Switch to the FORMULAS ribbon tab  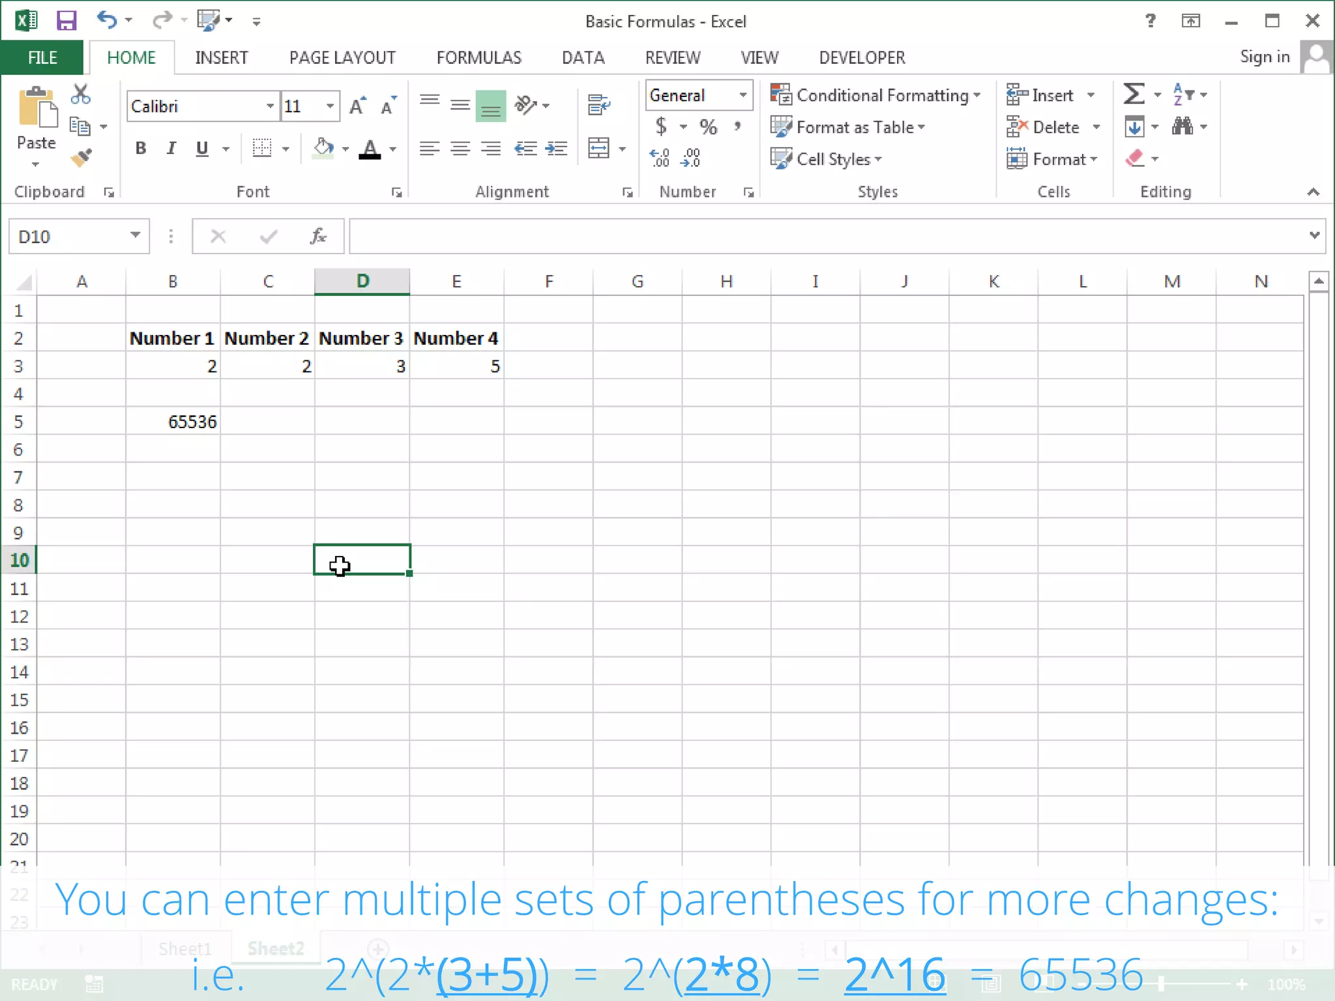[478, 58]
